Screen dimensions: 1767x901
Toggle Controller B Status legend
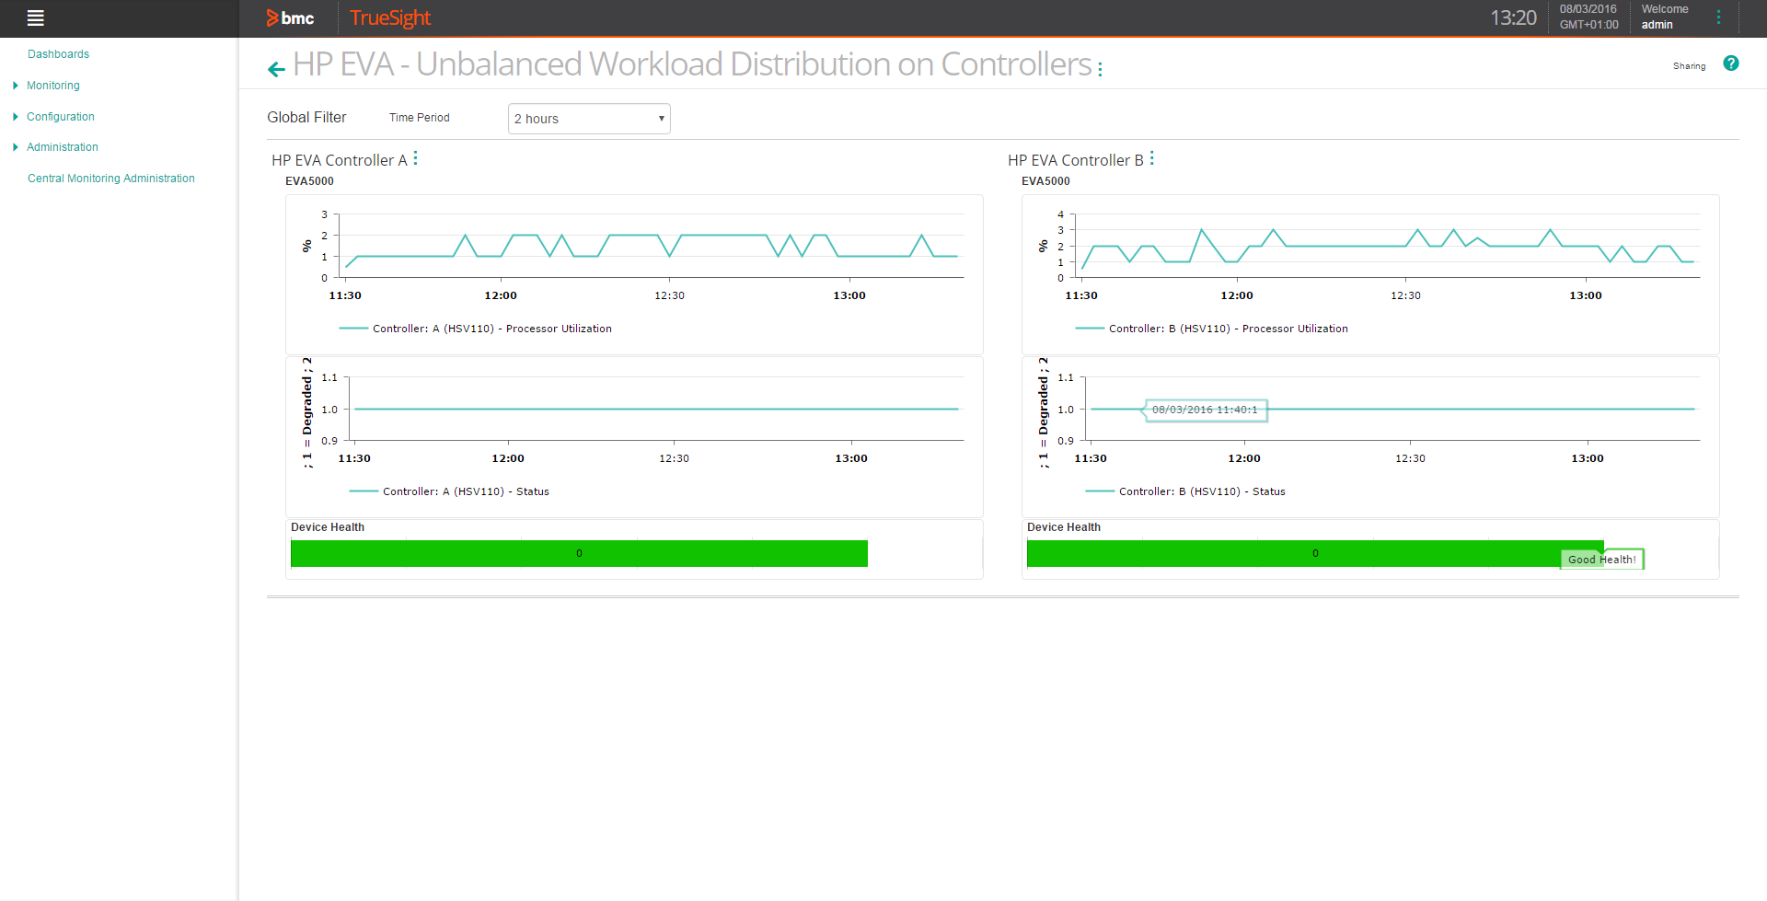coord(1185,491)
